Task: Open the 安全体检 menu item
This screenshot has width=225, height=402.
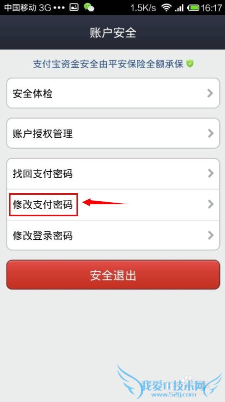Action: pos(113,93)
